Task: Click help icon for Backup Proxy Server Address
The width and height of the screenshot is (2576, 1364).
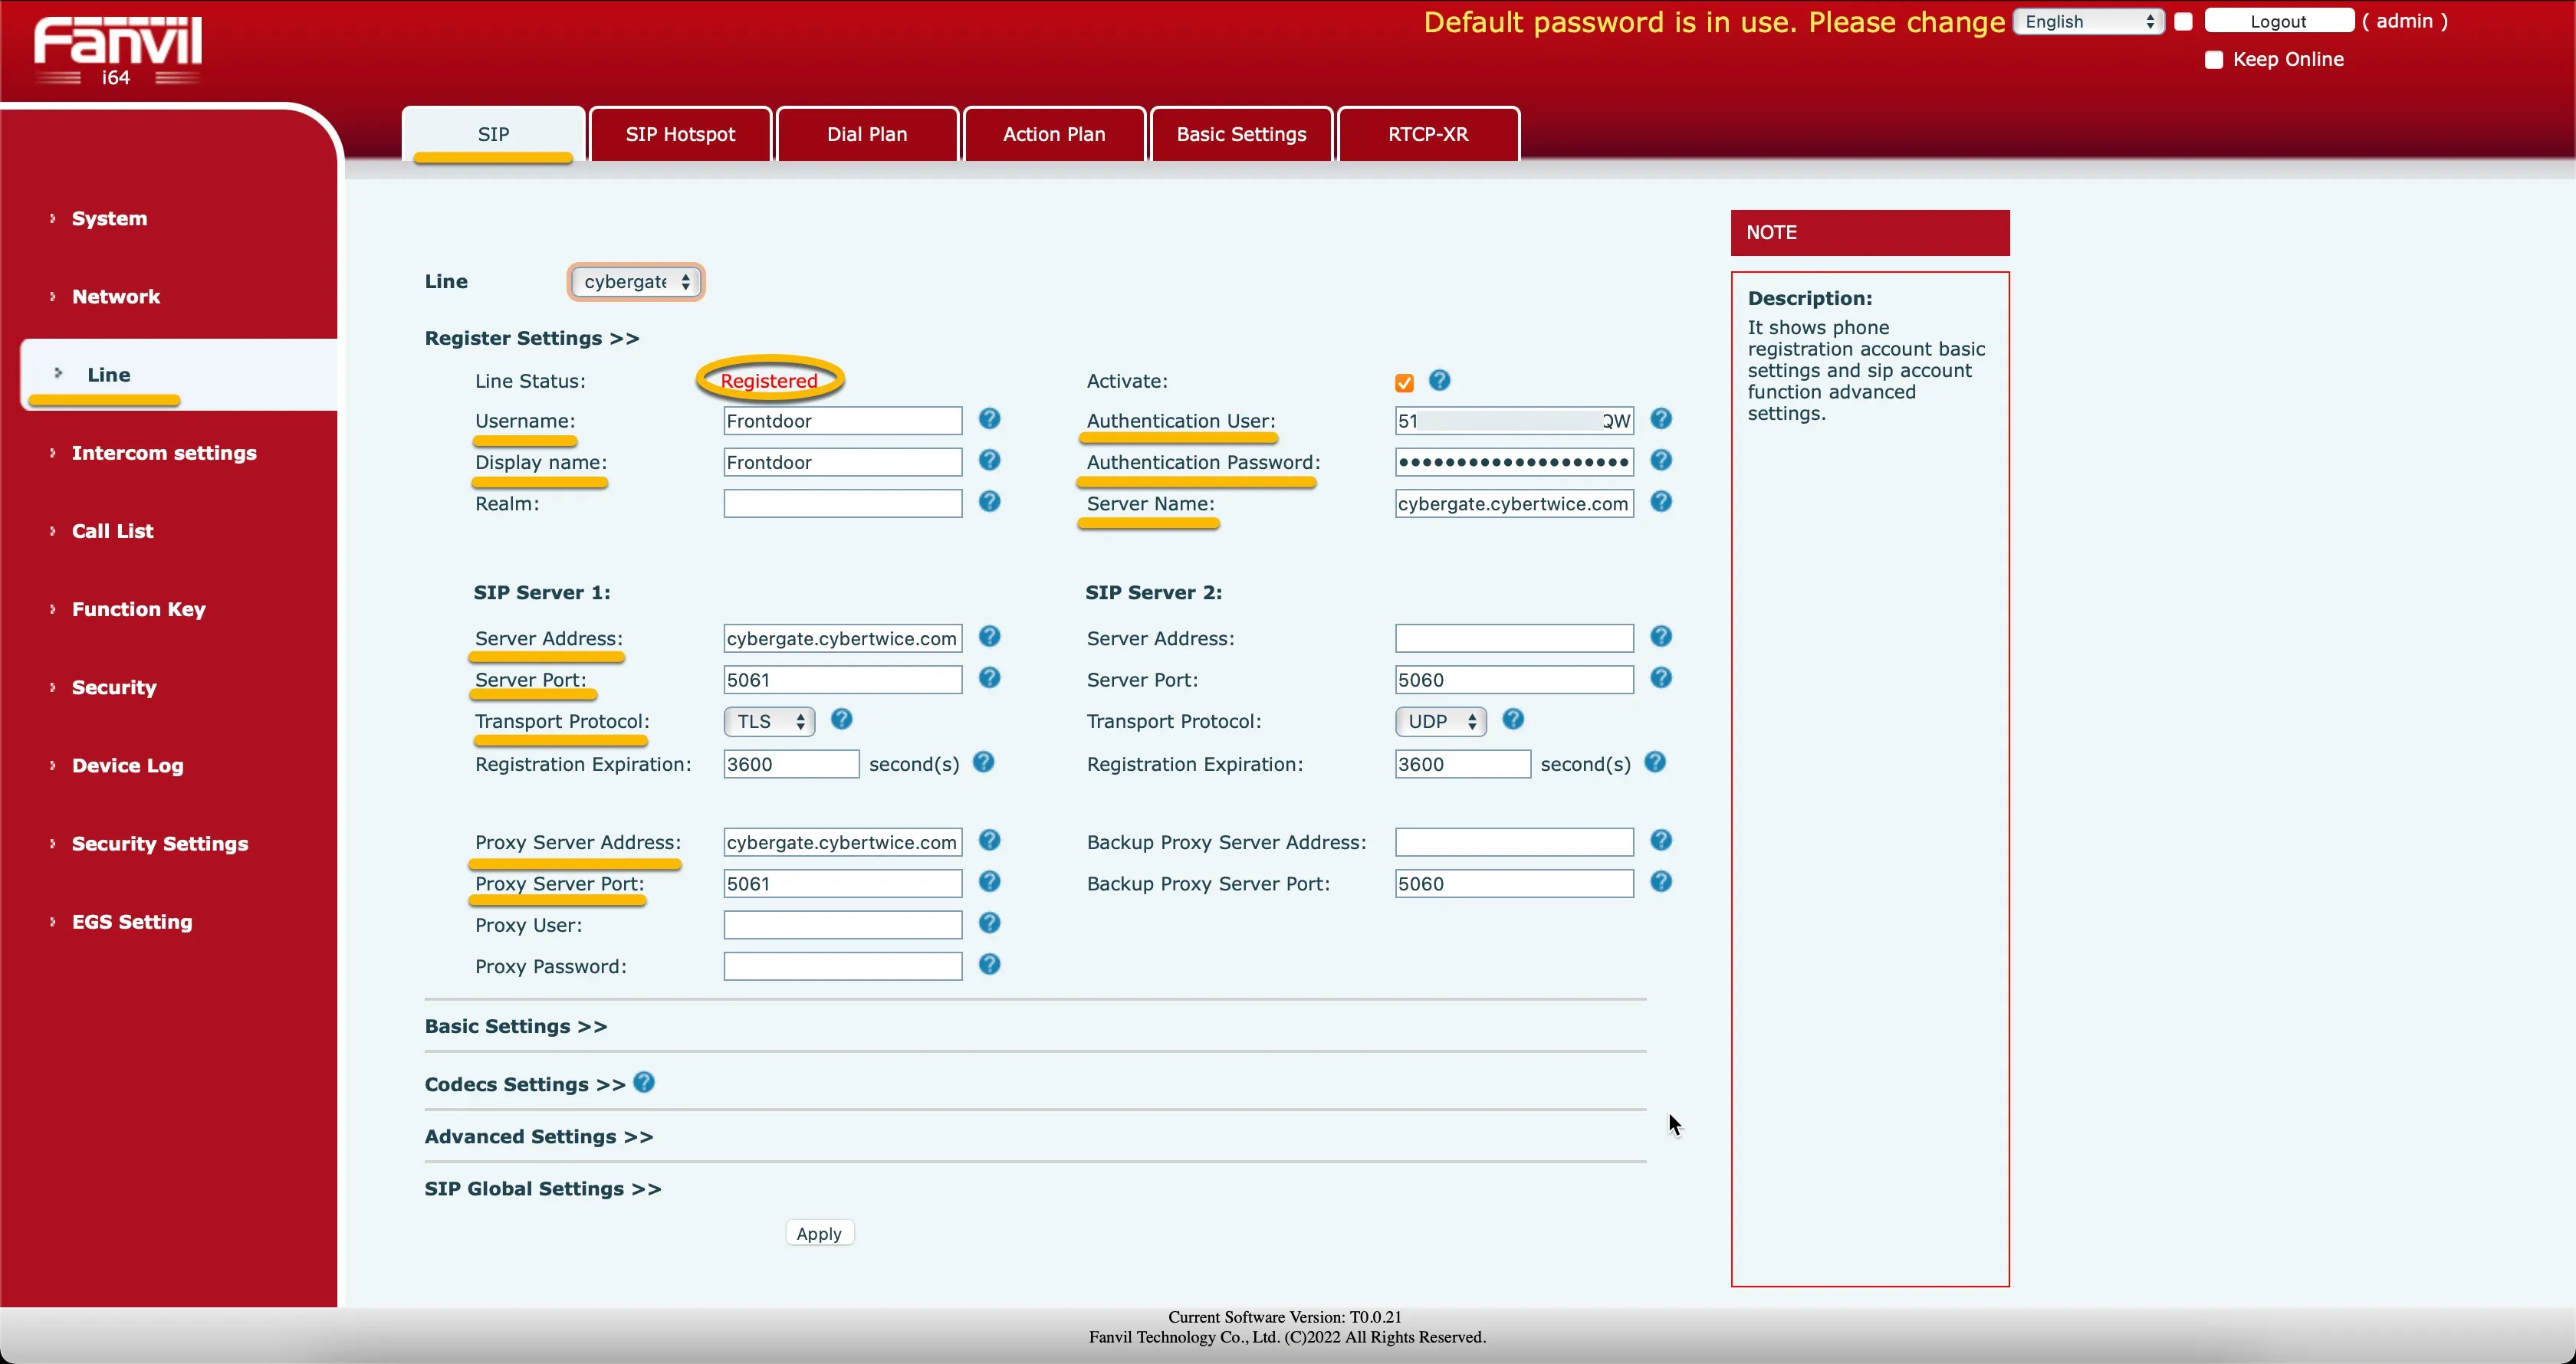Action: click(x=1660, y=841)
